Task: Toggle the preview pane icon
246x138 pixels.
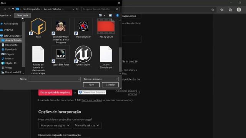Action: coord(111,15)
